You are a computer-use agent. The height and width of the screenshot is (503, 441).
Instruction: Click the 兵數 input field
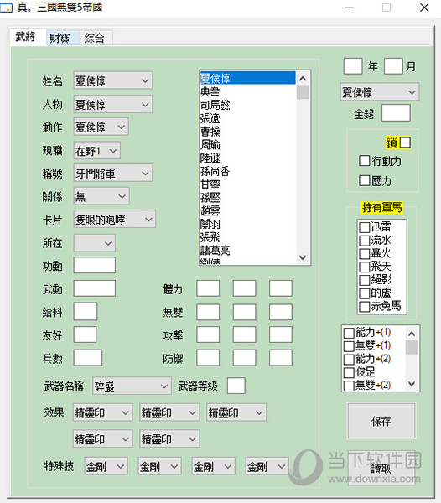88,357
